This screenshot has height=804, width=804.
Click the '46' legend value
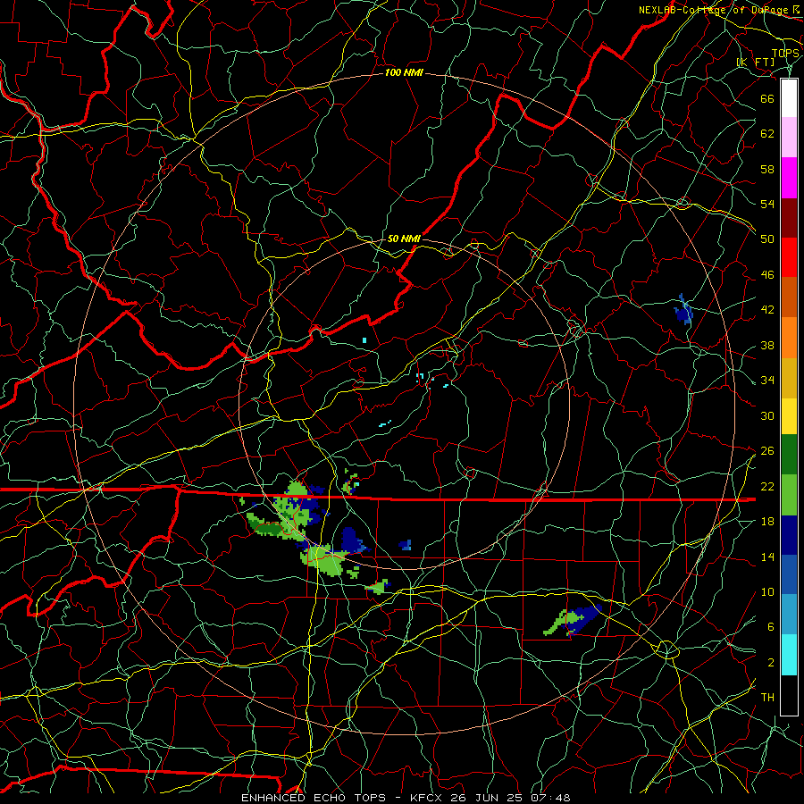coord(767,275)
